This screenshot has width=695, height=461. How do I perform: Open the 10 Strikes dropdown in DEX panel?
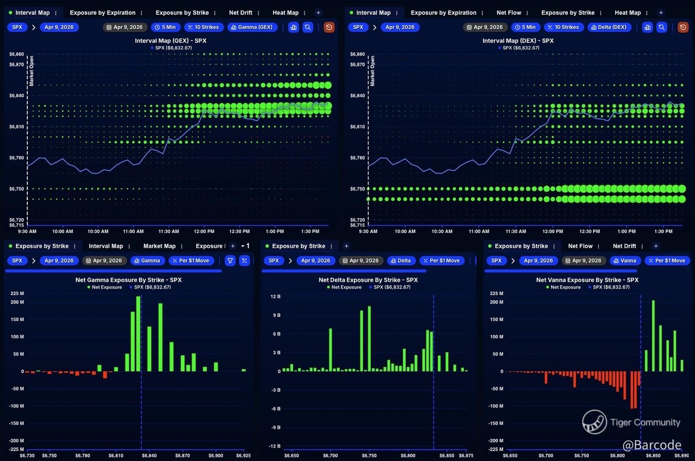point(563,27)
